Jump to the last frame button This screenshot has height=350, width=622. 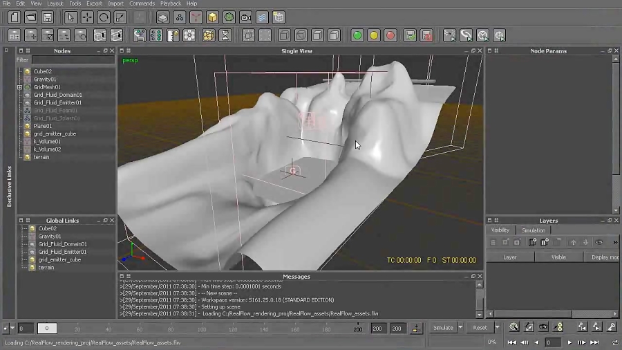point(594,342)
